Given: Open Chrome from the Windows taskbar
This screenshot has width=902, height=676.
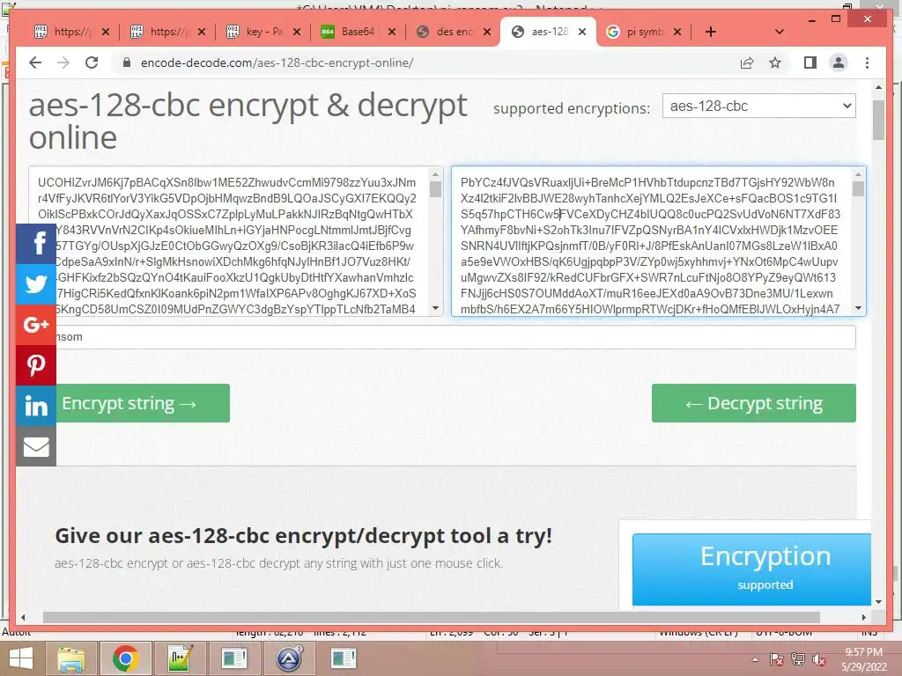Looking at the screenshot, I should coord(125,658).
